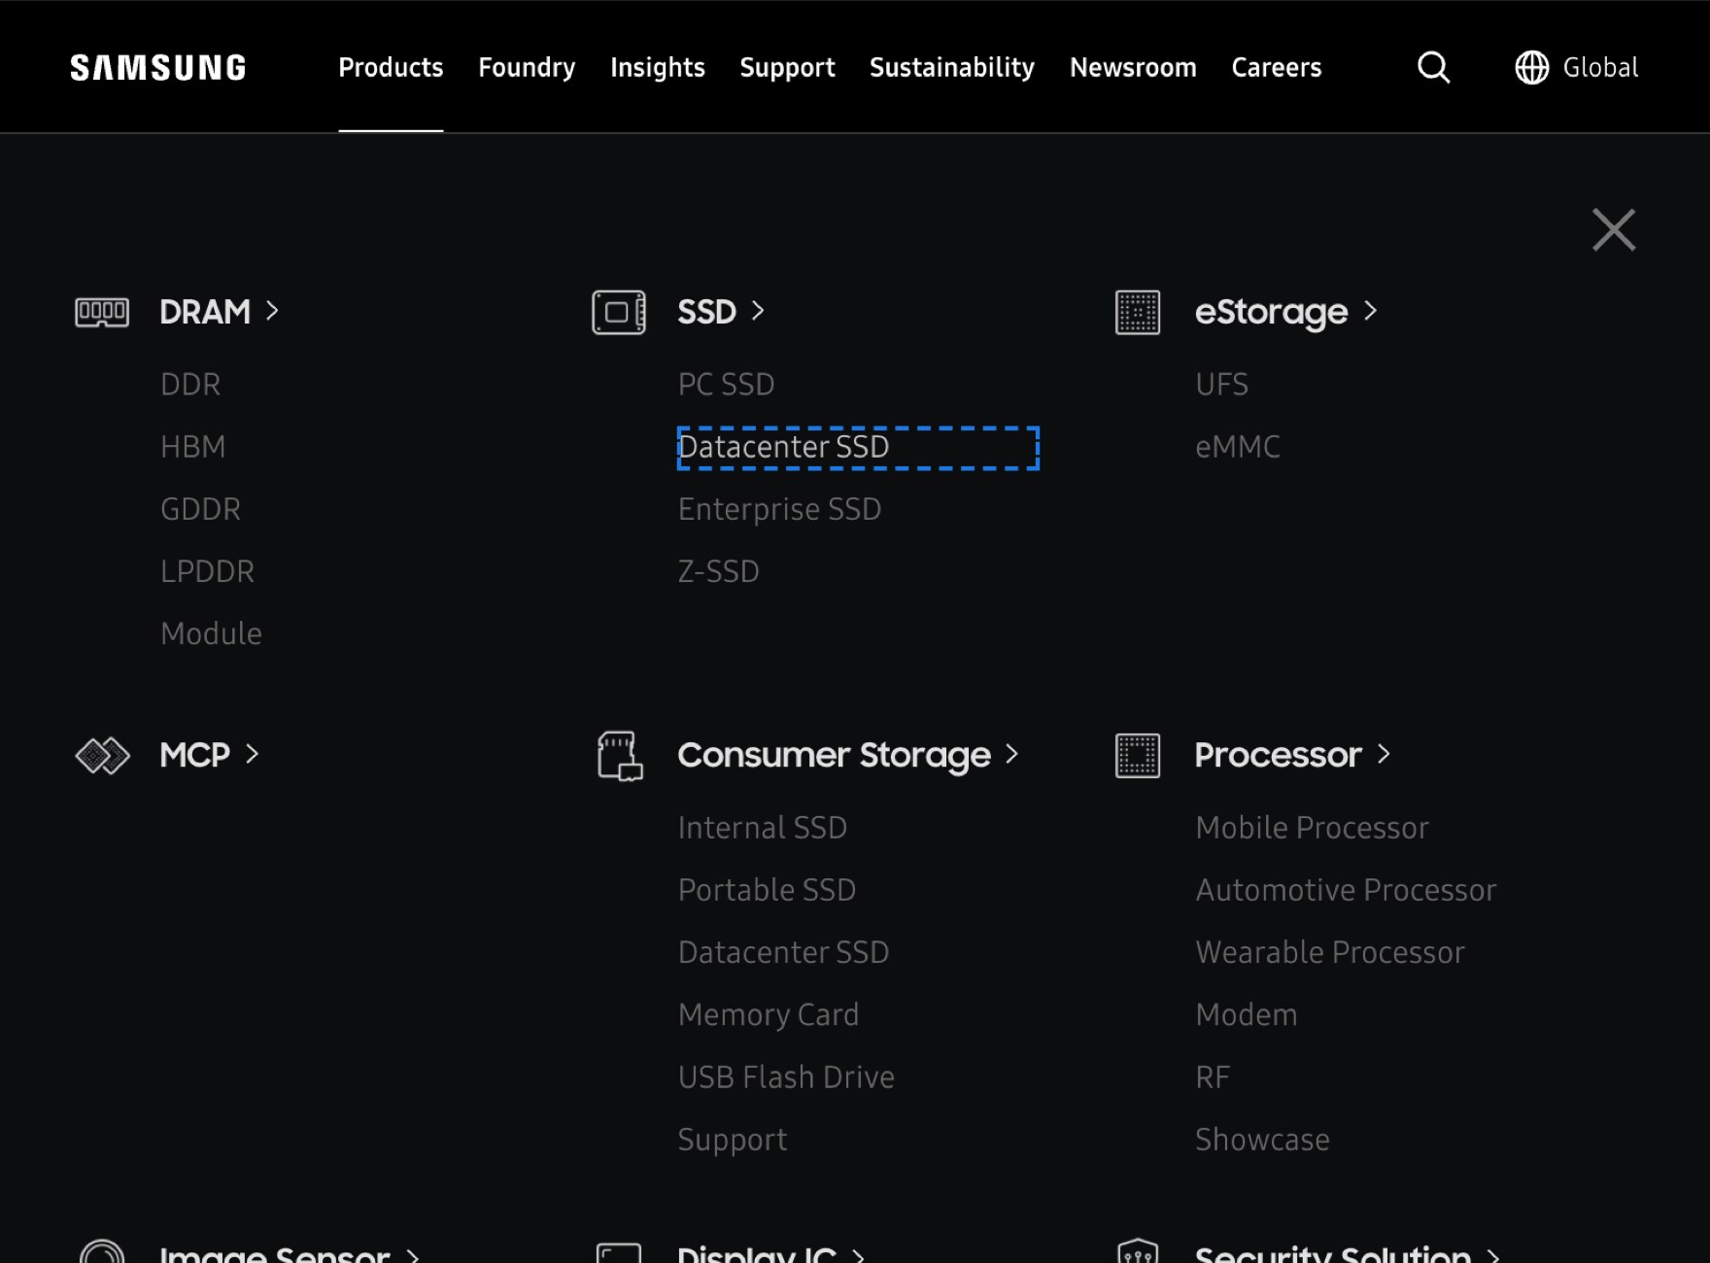Image resolution: width=1710 pixels, height=1263 pixels.
Task: Open the Showcase link
Action: [x=1262, y=1139]
